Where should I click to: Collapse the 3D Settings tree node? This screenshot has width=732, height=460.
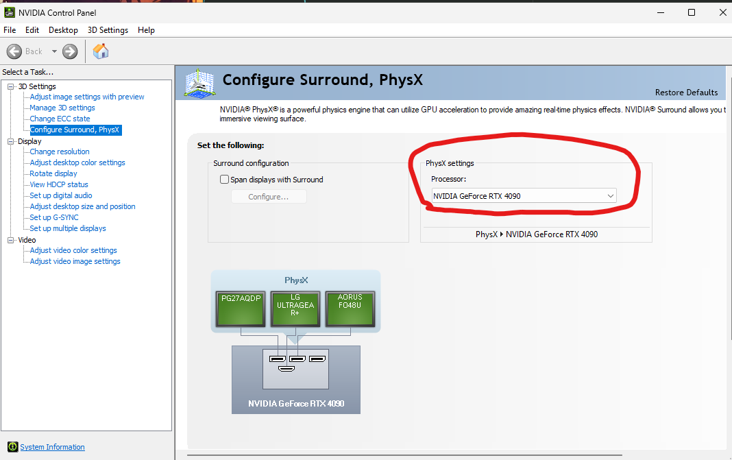click(x=10, y=86)
